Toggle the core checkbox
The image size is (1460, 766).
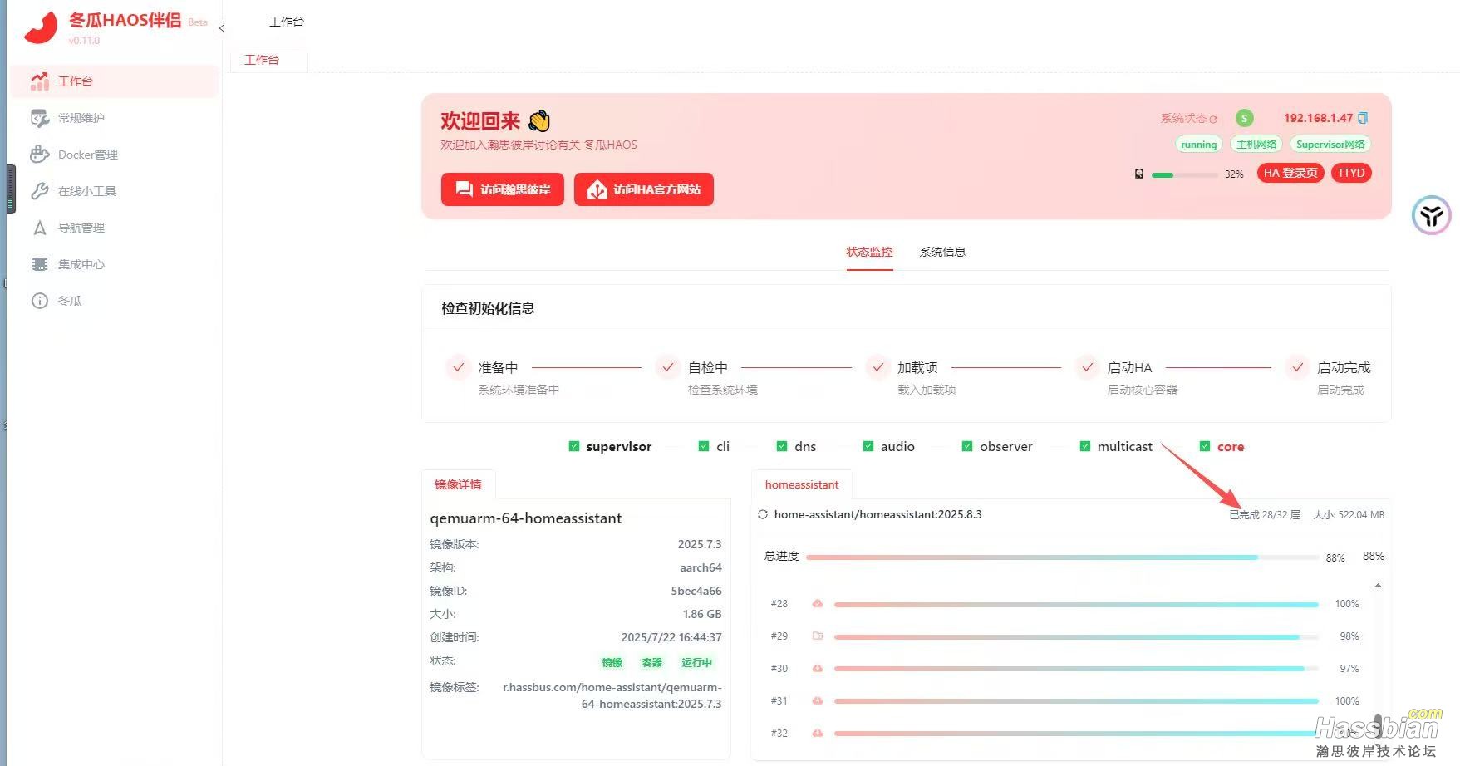1205,446
